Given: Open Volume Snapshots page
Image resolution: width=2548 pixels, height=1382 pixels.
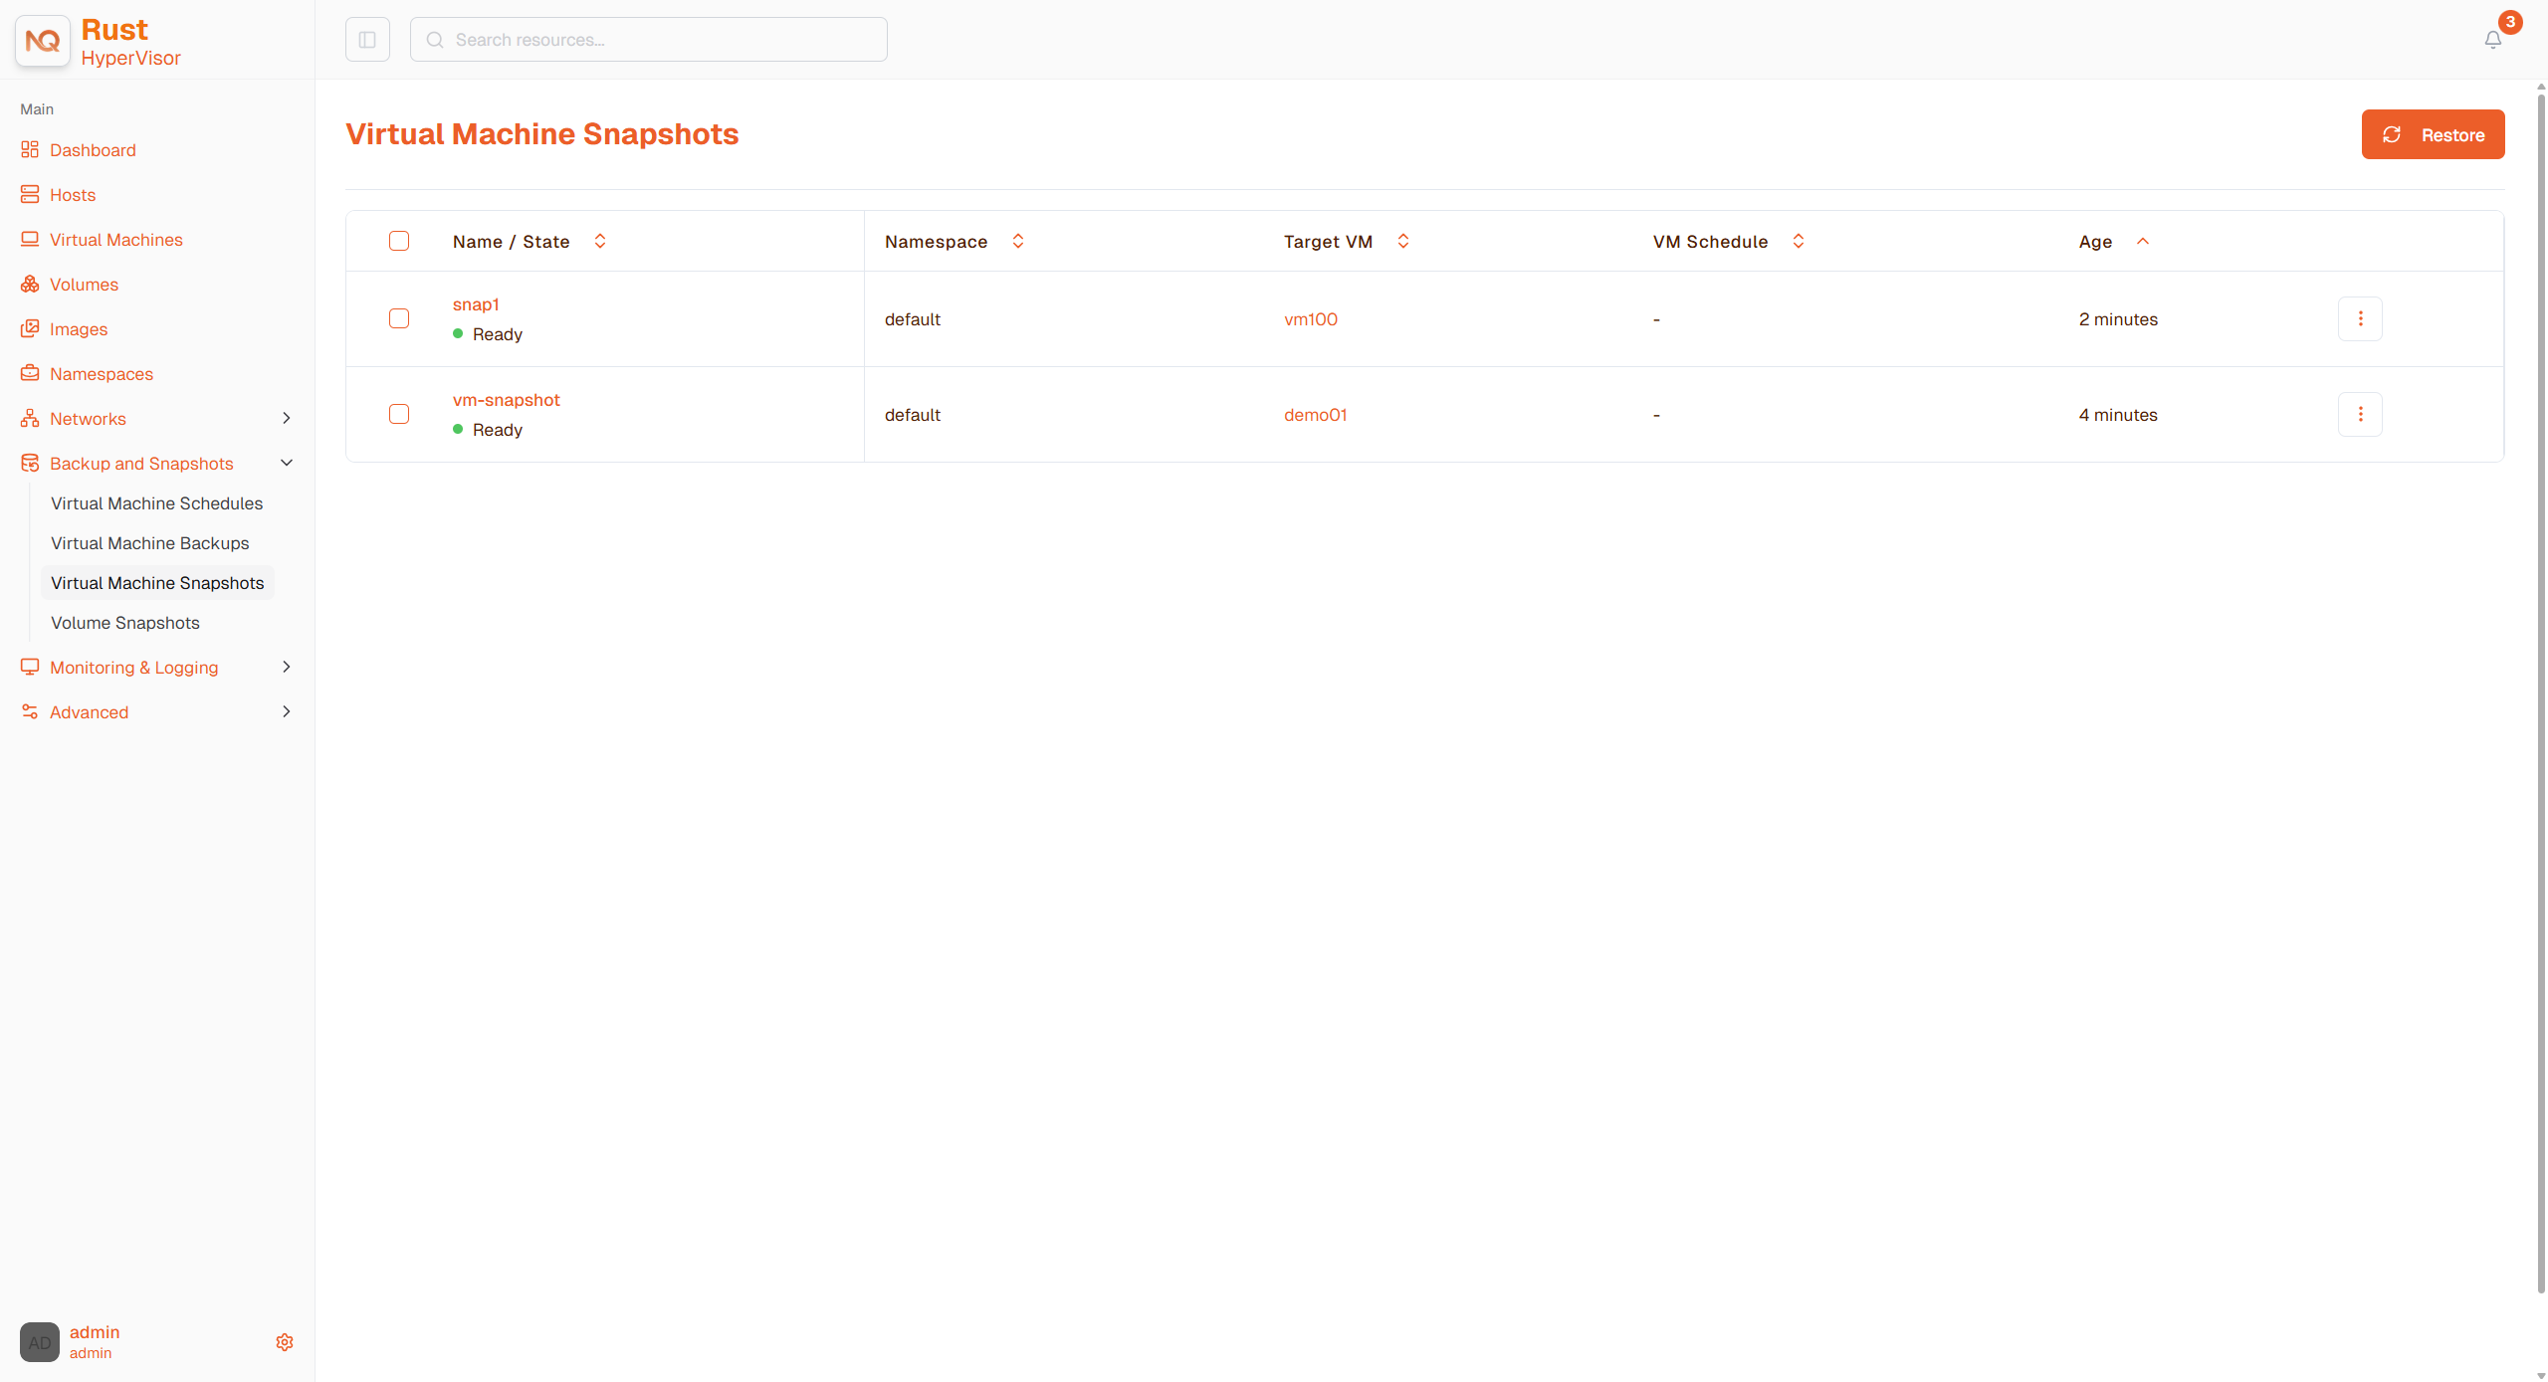Looking at the screenshot, I should tap(125, 623).
